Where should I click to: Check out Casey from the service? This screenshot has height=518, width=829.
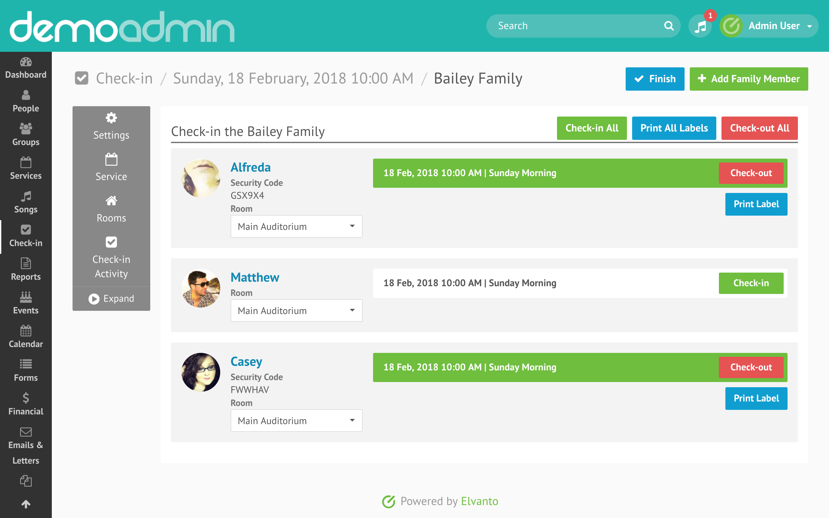[x=752, y=367]
